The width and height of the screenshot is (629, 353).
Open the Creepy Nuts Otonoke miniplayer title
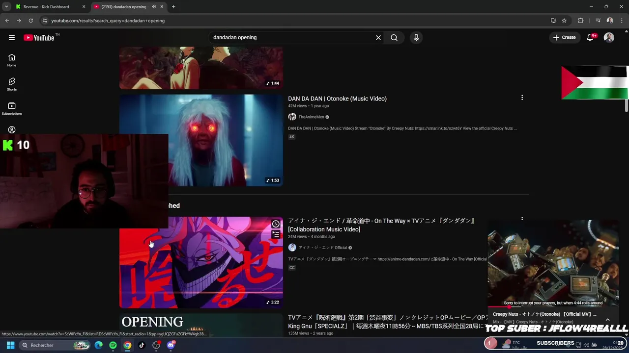(x=544, y=314)
